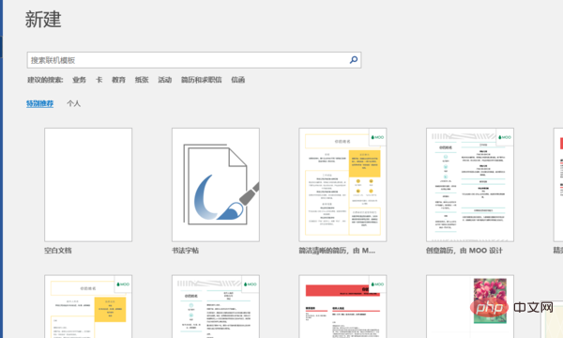Click the 创意简历, 由 MOO 设计 label
Screen dimensions: 563x338
(464, 251)
